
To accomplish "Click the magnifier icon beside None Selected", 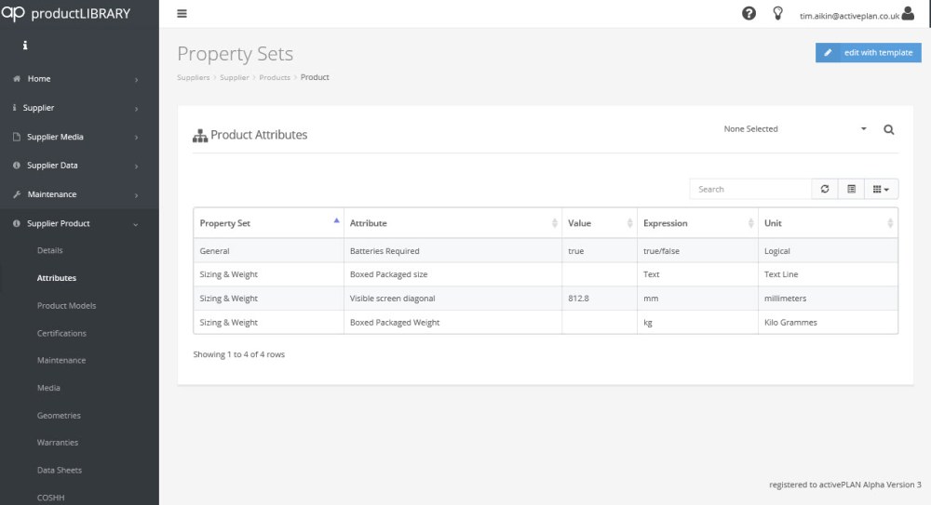I will [x=888, y=130].
